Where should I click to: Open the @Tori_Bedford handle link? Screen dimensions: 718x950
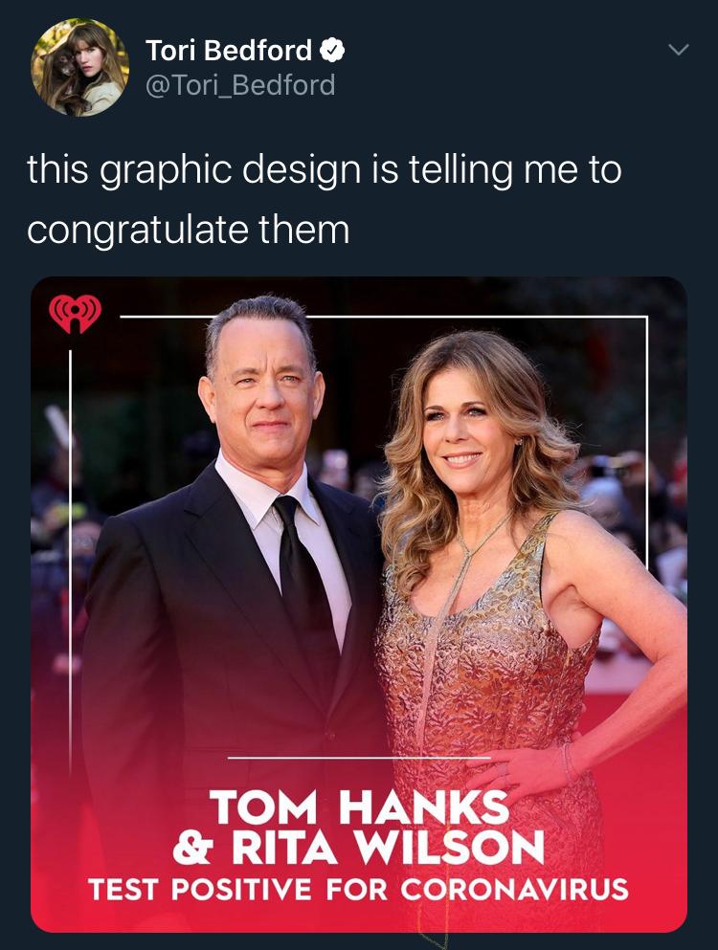click(240, 85)
